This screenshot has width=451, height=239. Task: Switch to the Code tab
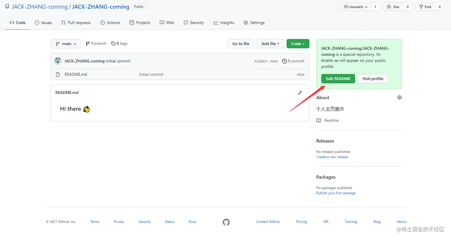pos(17,23)
